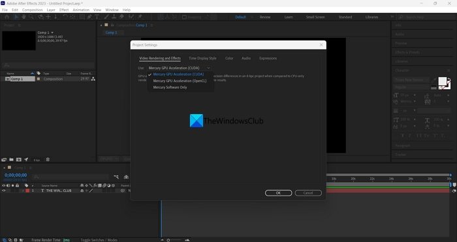Click the timeline zoom slider
The width and height of the screenshot is (457, 242).
[175, 240]
